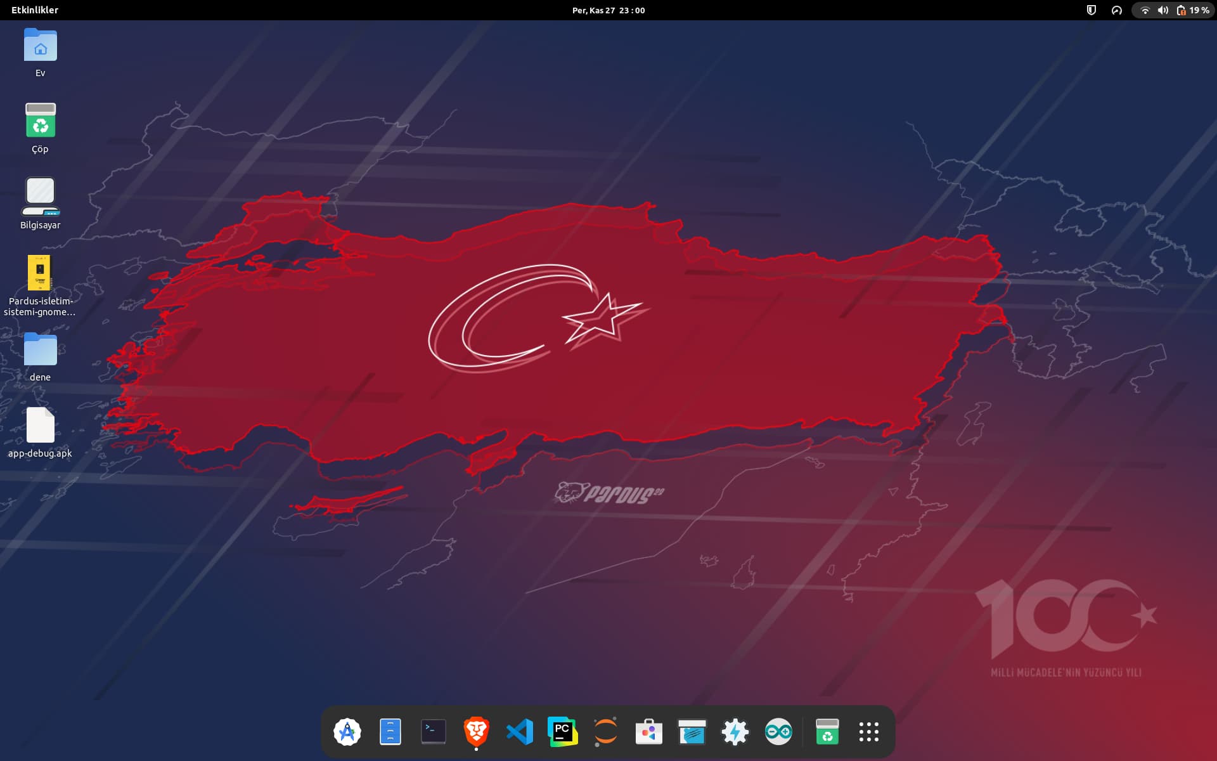The image size is (1217, 761).
Task: Click the volume speaker icon in top bar
Action: (1163, 10)
